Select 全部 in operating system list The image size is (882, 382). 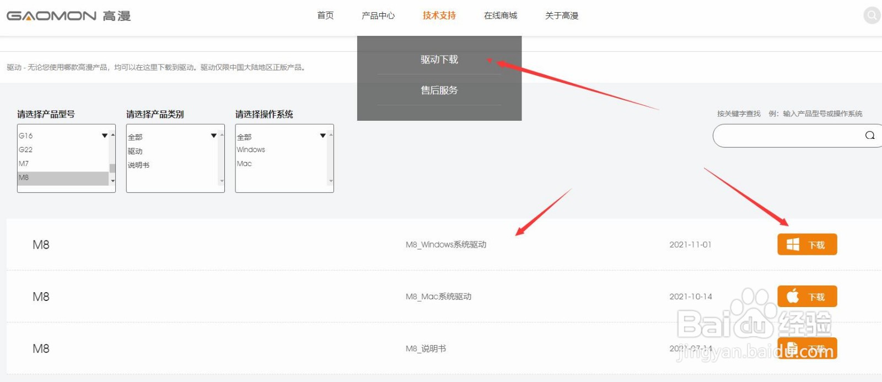click(282, 137)
